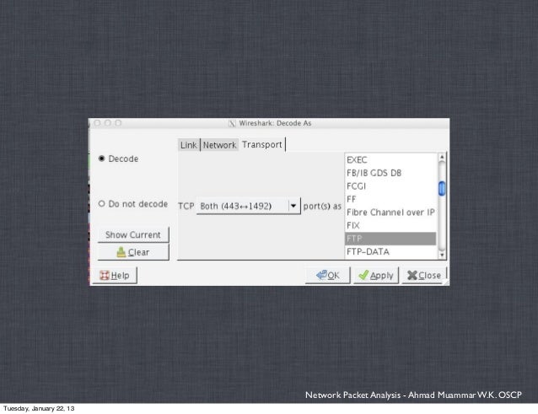538x414 pixels.
Task: Click the Close button
Action: click(424, 275)
